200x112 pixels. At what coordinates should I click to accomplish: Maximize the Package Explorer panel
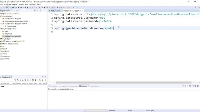(x=45, y=11)
